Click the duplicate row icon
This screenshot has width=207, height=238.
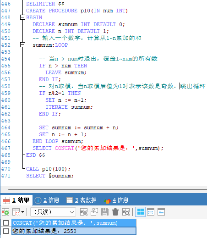click(94, 212)
